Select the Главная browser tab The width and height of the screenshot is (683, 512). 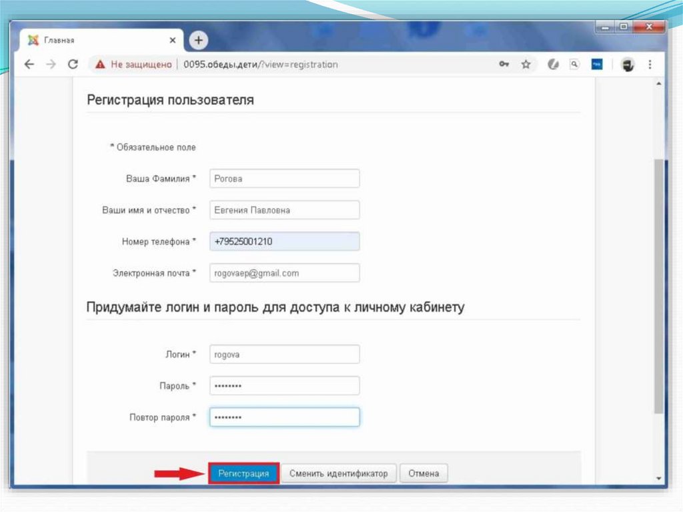[101, 40]
